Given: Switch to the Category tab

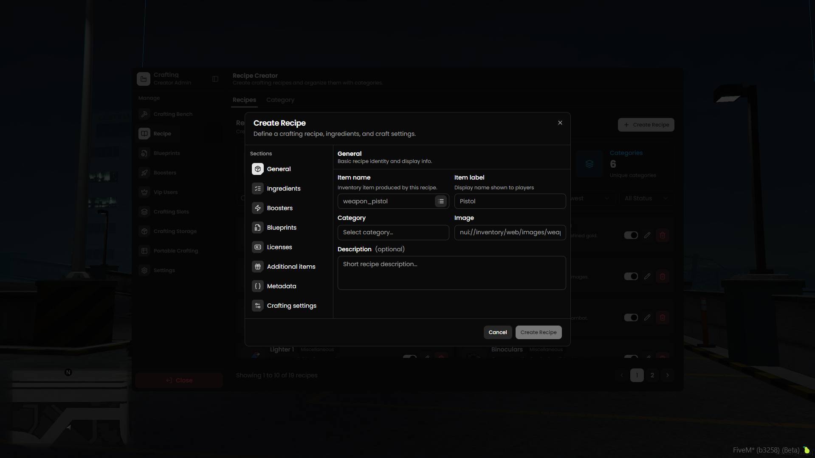Looking at the screenshot, I should tap(280, 100).
